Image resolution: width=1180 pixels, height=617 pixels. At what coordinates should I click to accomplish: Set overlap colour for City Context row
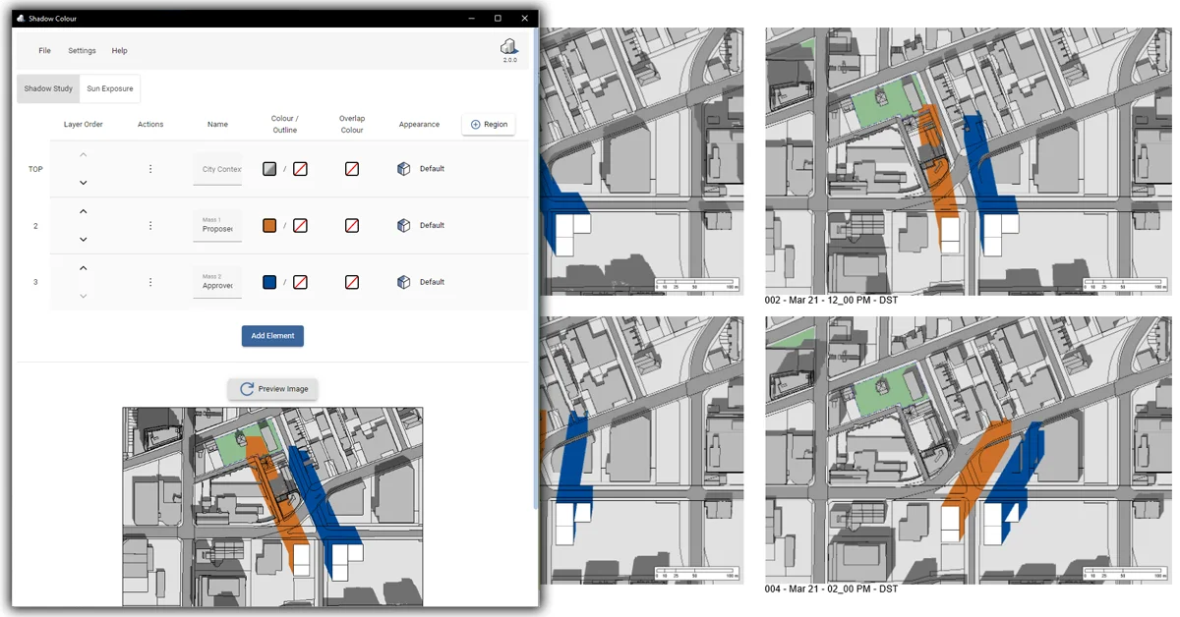click(352, 169)
